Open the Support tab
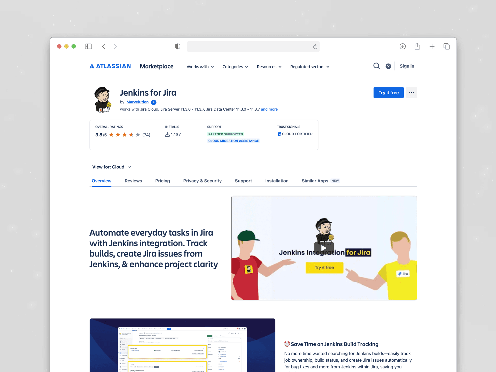 click(x=243, y=181)
